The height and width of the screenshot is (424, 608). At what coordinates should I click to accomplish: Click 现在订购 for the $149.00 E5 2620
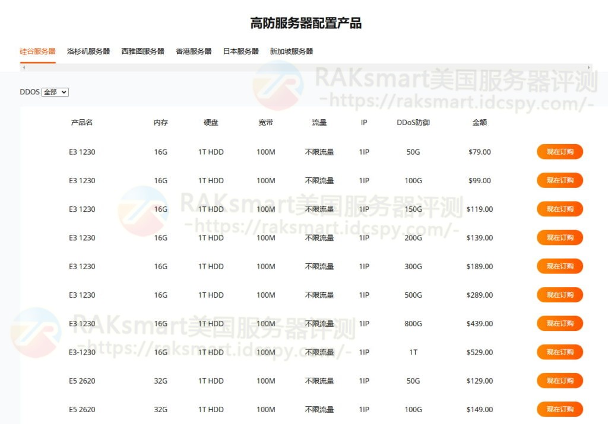(x=559, y=409)
